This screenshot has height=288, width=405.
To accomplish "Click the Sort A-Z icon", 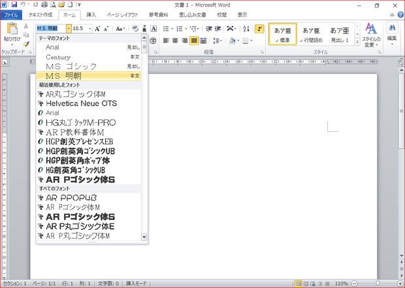I will [246, 29].
